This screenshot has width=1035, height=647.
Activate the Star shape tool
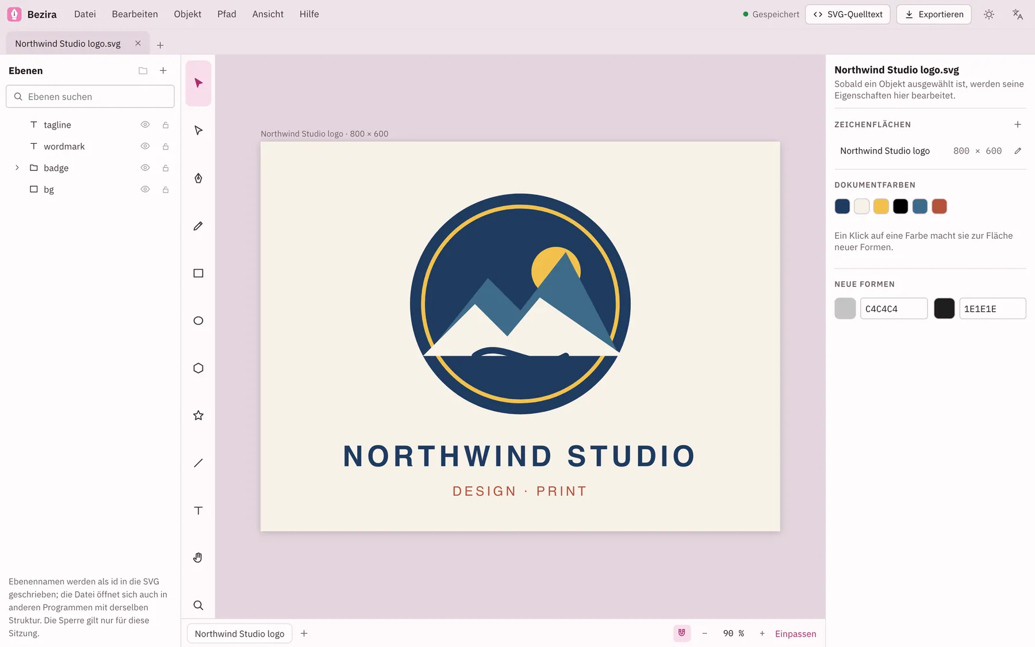coord(198,416)
